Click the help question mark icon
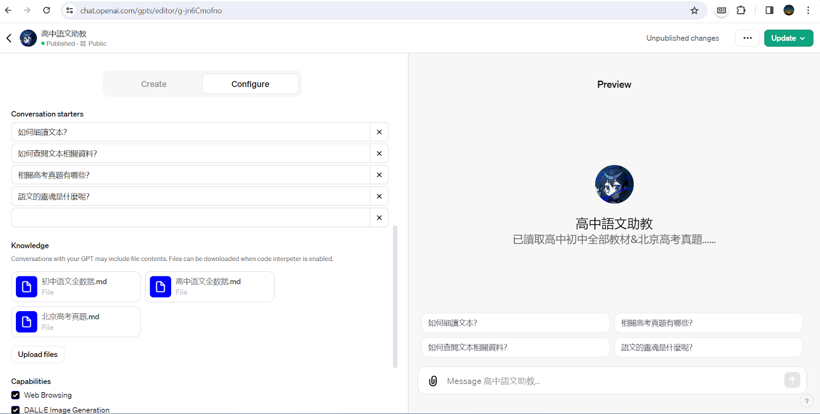 click(807, 401)
